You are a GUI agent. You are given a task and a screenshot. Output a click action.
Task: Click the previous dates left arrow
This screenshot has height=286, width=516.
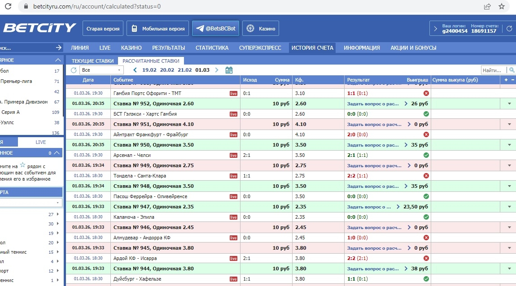[135, 70]
